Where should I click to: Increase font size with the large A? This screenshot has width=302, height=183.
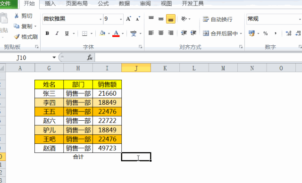128,19
